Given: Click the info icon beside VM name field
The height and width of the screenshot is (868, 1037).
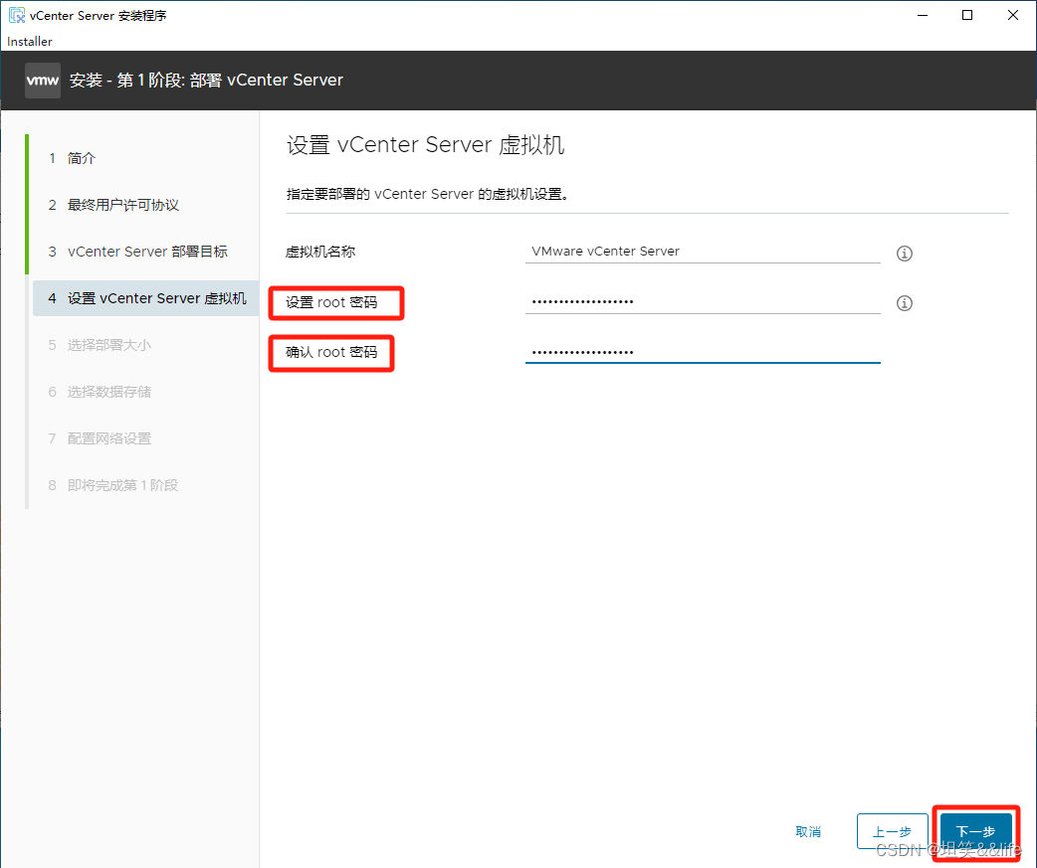Looking at the screenshot, I should (x=904, y=253).
